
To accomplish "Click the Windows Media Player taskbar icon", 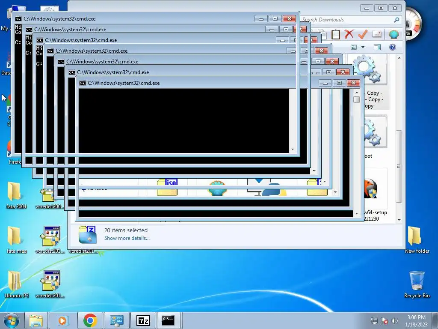I will point(62,320).
